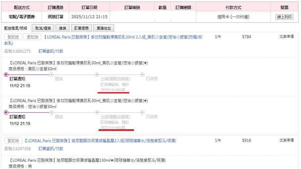Click the 線上列印 invoice button

click(284, 17)
